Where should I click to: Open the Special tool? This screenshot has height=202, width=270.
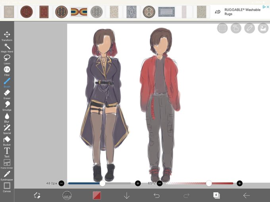(7, 130)
